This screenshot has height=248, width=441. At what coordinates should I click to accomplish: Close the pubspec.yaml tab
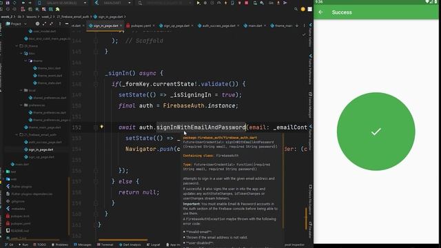click(154, 25)
